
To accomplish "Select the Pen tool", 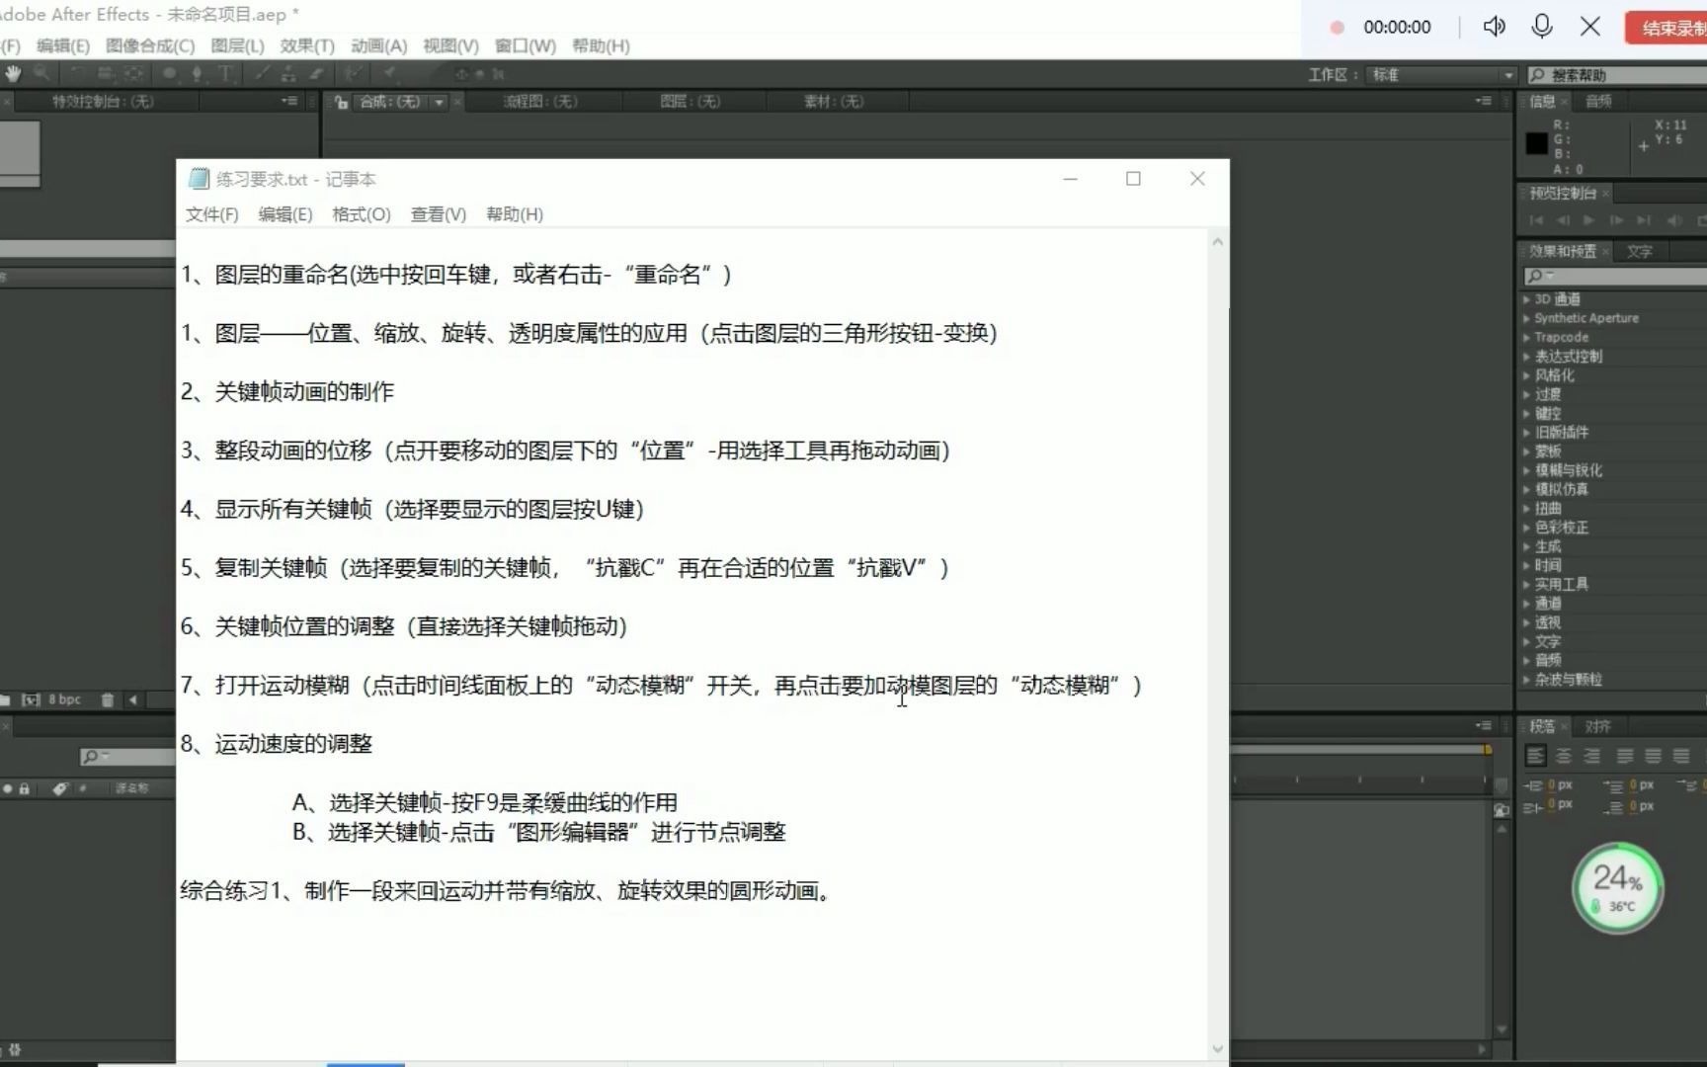I will 198,72.
